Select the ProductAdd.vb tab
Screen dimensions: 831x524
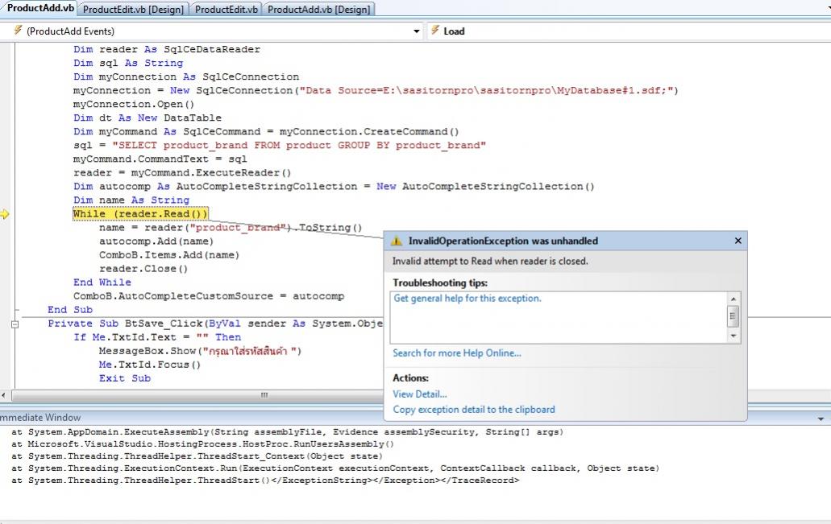40,9
